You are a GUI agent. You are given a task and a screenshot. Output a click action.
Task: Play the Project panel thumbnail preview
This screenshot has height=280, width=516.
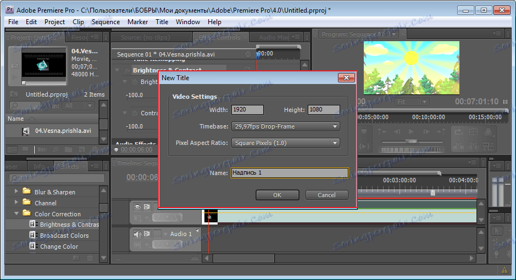coord(14,77)
